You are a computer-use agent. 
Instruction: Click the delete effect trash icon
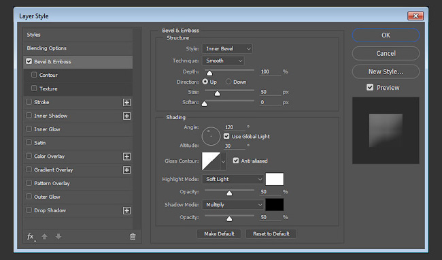coord(133,237)
